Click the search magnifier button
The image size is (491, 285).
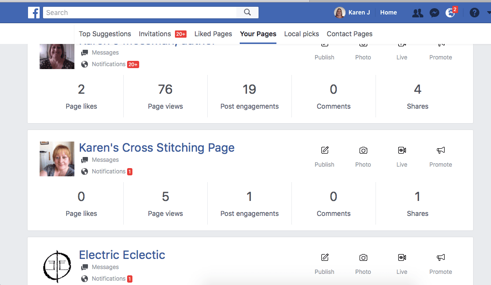[x=247, y=13]
